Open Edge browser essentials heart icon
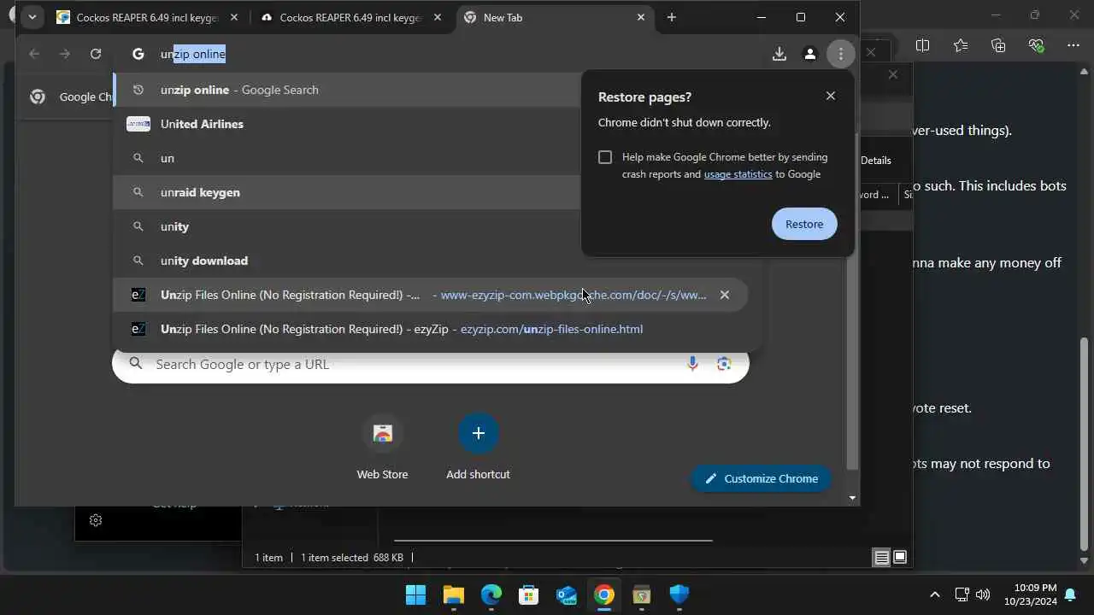Screen dimensions: 1094x615 click(1036, 45)
